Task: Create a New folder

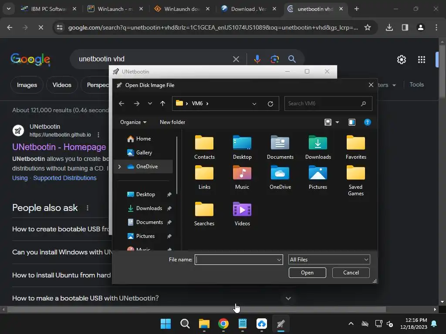Action: pyautogui.click(x=172, y=122)
